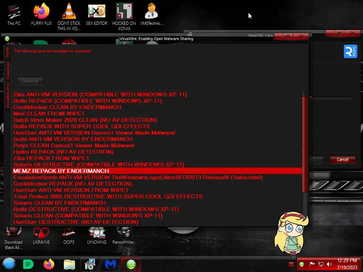
Task: Click the RealVNC logo icon
Action: pyautogui.click(x=350, y=51)
